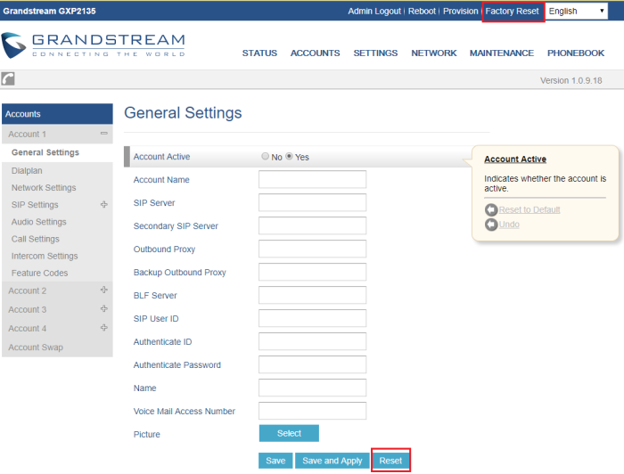Screen dimensions: 624x474
Task: Select Yes for Account Active
Action: coord(289,157)
